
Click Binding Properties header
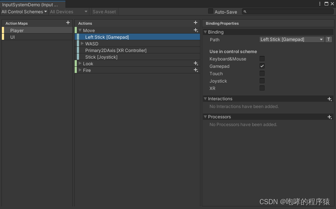222,24
